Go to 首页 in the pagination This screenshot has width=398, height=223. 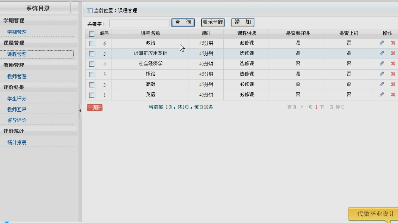292,107
